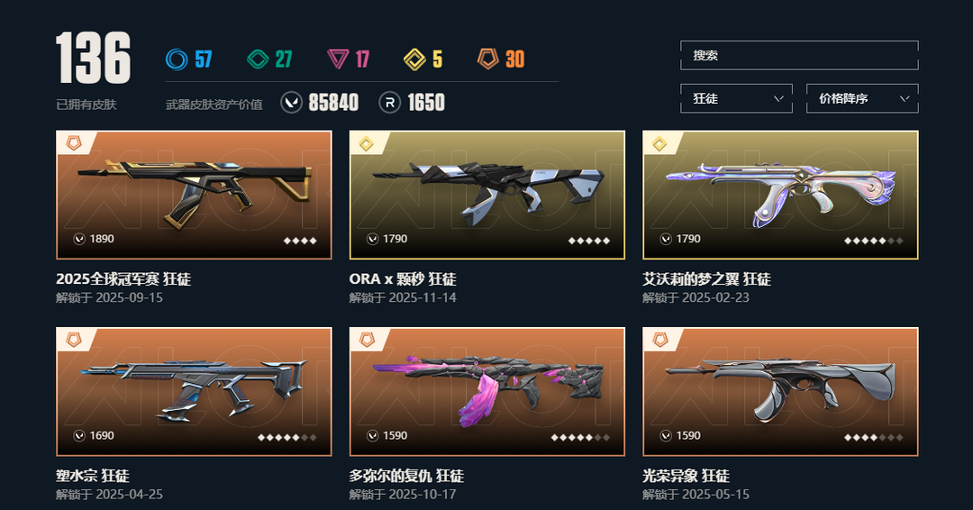Click into the 搜索 search field
This screenshot has width=973, height=510.
point(799,55)
